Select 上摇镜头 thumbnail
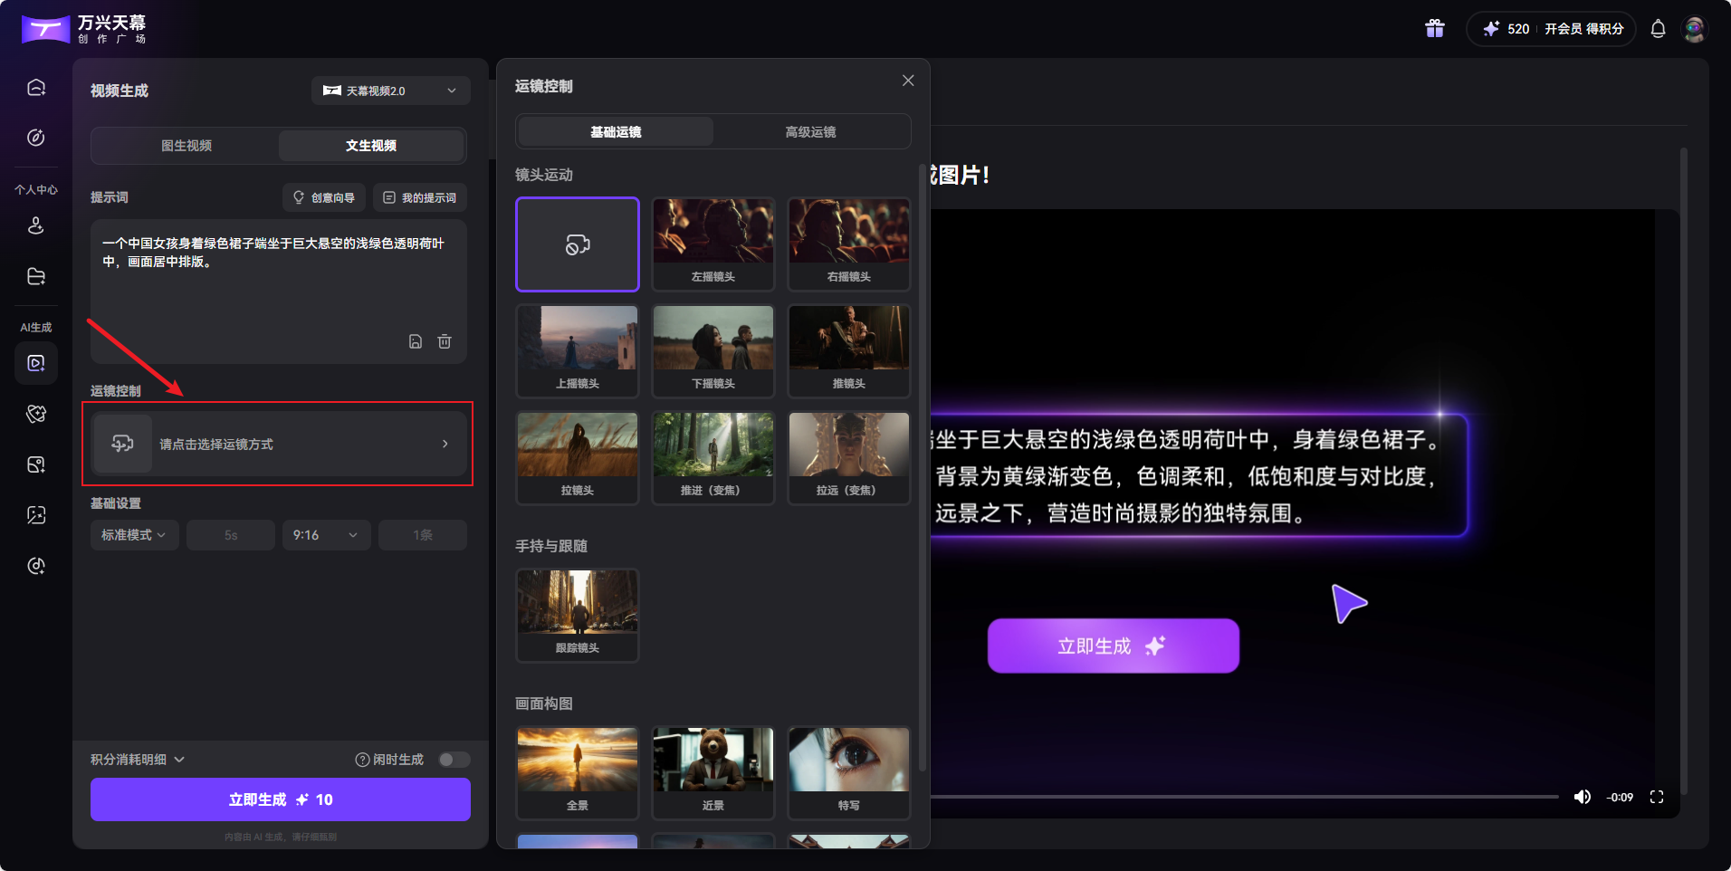The image size is (1731, 871). click(x=578, y=351)
